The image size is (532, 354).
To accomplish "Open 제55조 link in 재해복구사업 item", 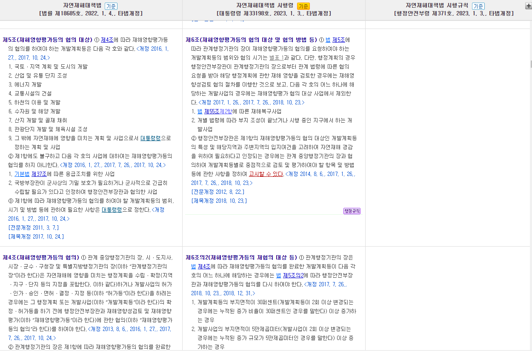I will 212,111.
